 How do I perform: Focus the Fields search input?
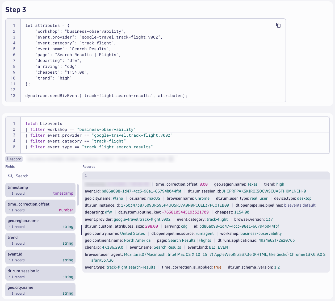[40, 176]
